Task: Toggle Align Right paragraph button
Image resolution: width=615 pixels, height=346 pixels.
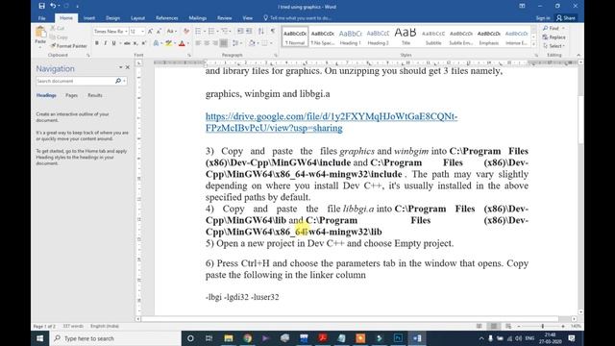Action: point(215,43)
